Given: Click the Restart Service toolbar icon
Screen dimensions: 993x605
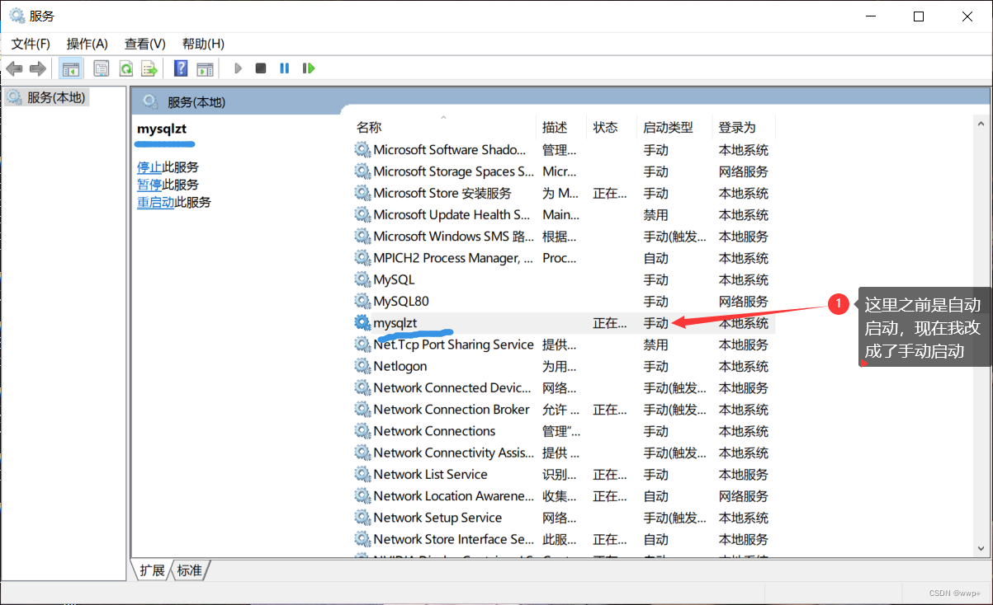Looking at the screenshot, I should point(309,68).
